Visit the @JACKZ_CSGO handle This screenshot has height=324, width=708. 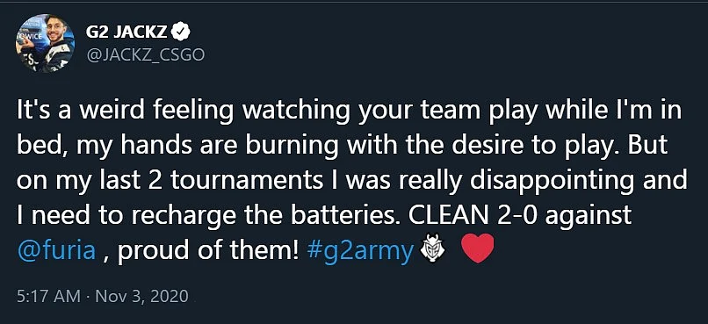pos(145,55)
